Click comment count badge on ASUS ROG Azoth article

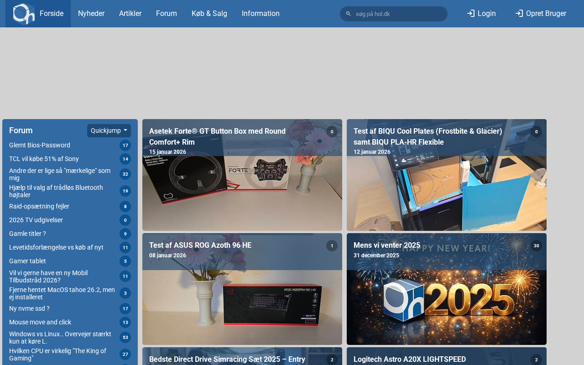332,246
